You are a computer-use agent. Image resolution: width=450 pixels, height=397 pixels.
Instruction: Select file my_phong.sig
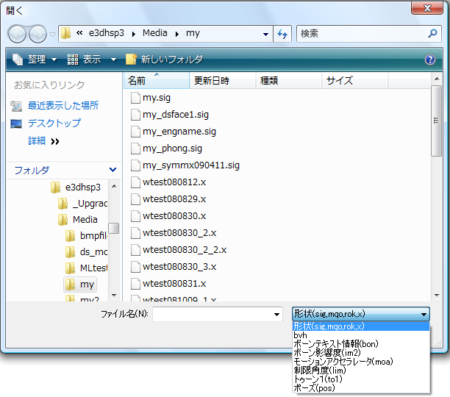point(172,149)
